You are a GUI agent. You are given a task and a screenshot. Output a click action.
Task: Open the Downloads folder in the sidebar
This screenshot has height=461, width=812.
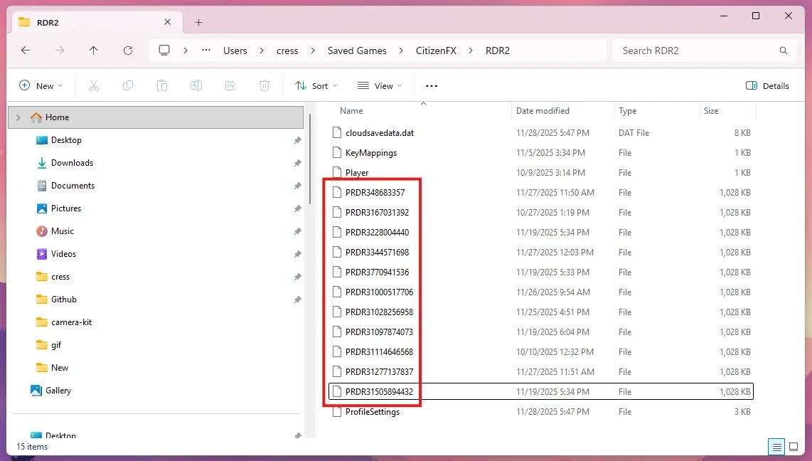tap(72, 163)
